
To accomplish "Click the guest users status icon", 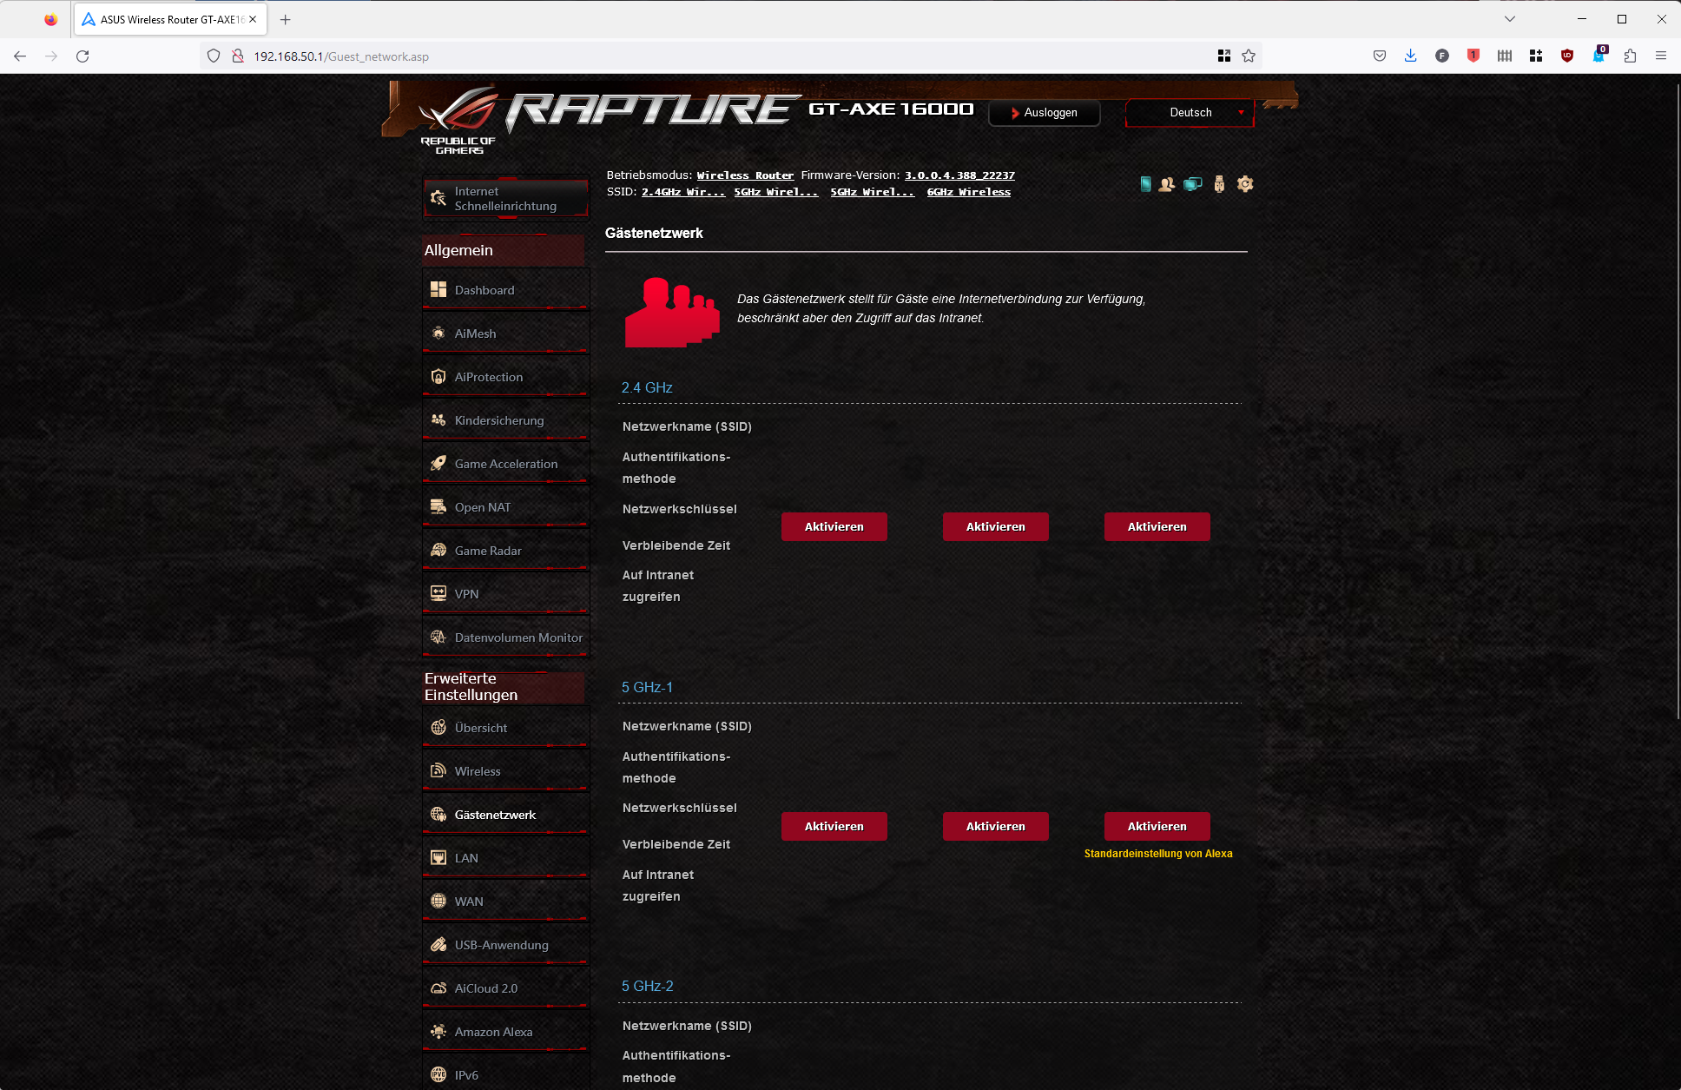I will 1167,184.
